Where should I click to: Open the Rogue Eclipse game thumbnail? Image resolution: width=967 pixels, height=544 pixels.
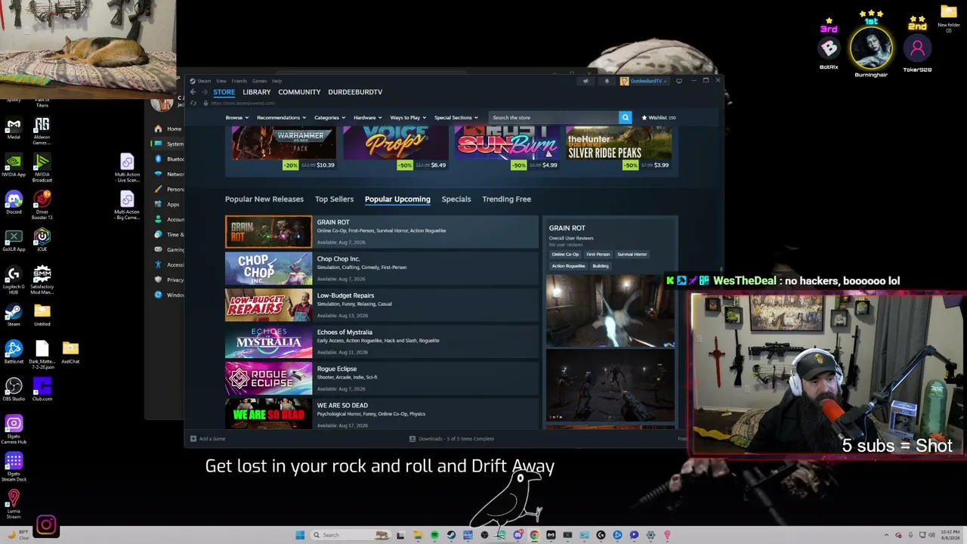coord(268,379)
